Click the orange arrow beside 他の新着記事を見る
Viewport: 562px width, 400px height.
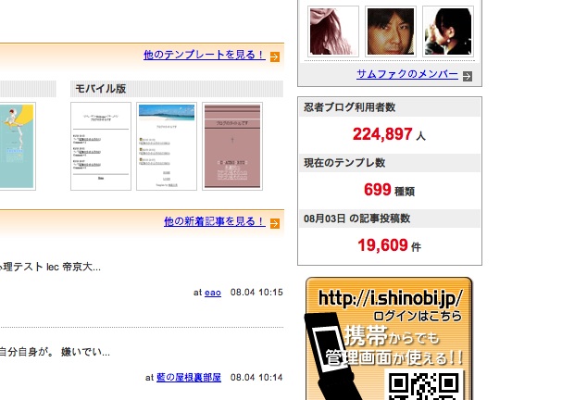275,223
